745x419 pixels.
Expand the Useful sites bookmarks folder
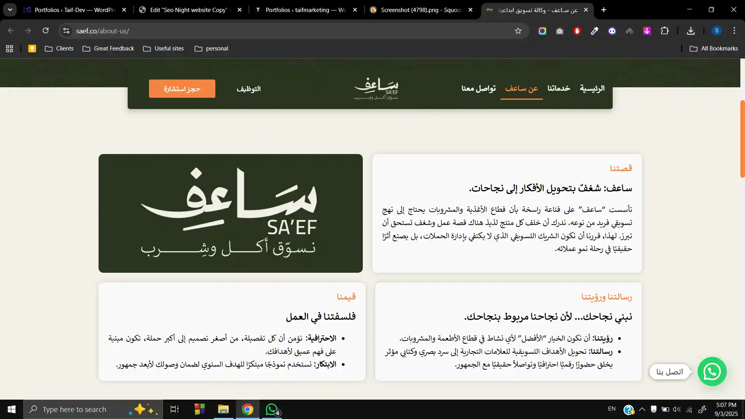point(163,48)
